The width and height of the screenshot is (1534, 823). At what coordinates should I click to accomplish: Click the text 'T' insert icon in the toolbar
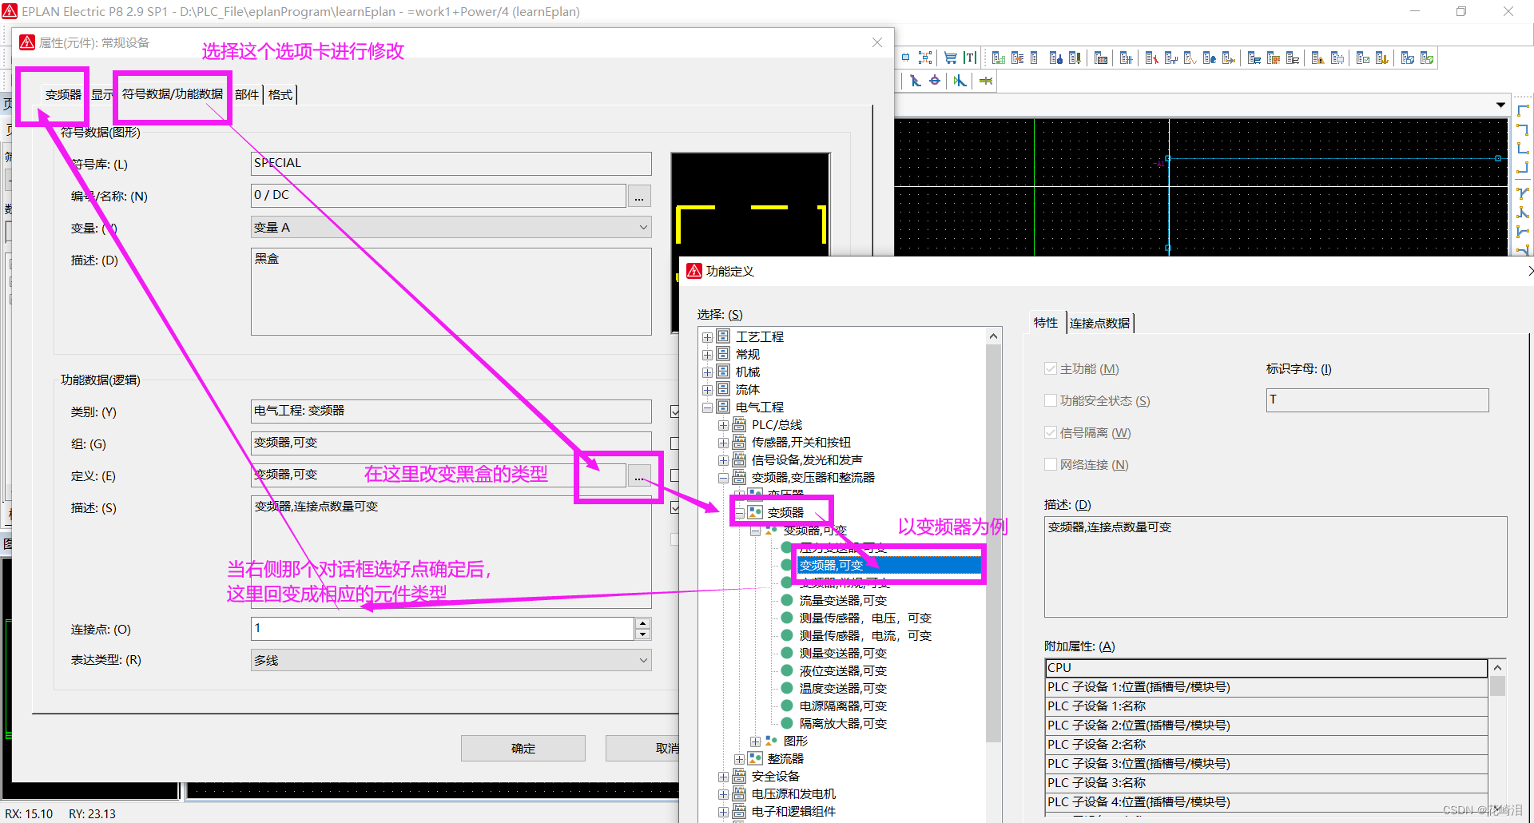[x=970, y=58]
